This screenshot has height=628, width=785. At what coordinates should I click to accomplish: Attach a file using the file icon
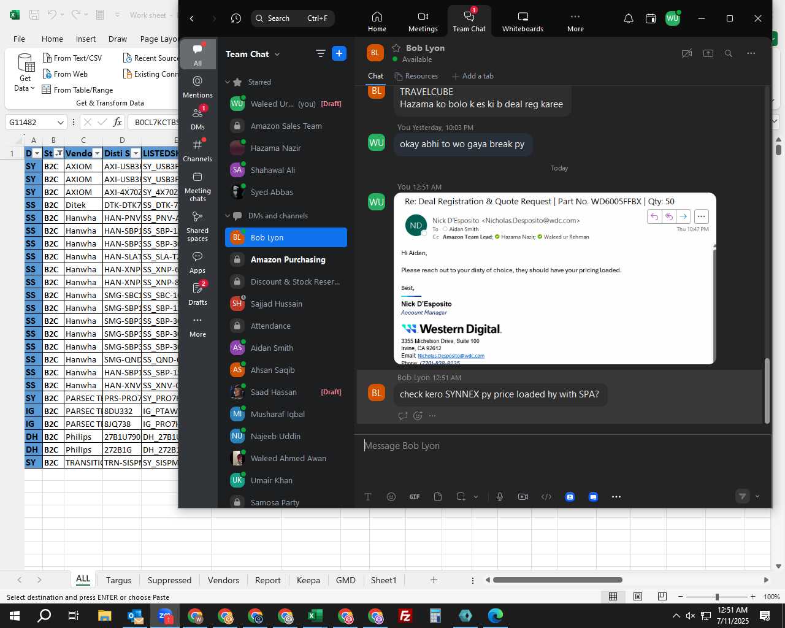tap(438, 497)
